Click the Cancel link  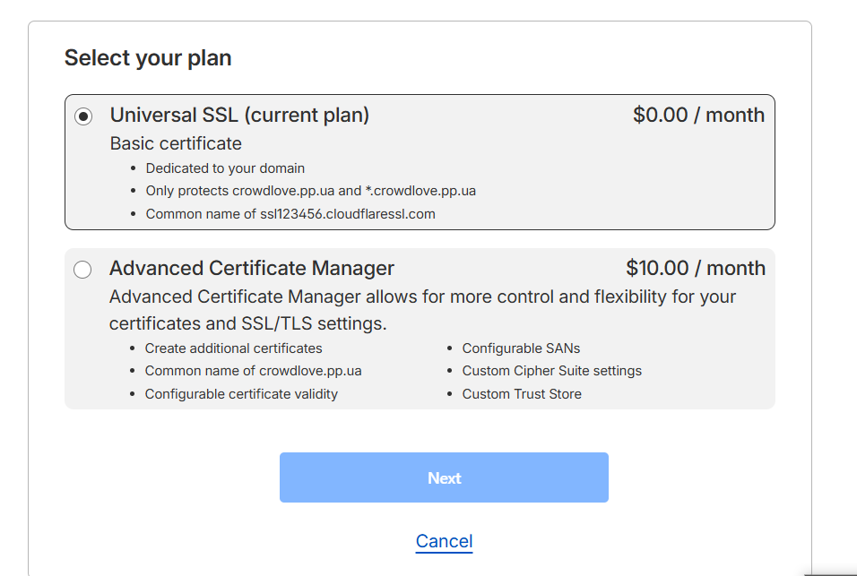tap(444, 541)
